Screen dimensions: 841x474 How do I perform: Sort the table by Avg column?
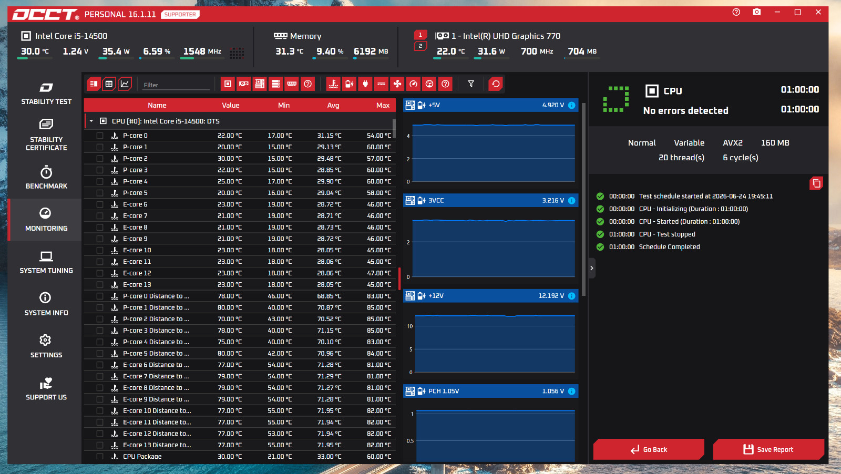[x=333, y=105]
